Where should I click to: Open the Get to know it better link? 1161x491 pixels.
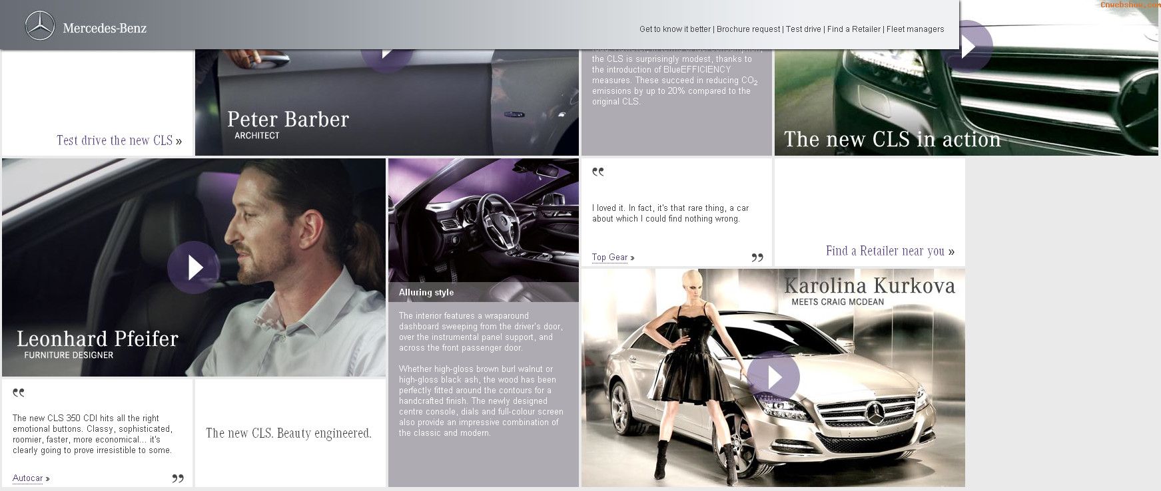pos(675,29)
